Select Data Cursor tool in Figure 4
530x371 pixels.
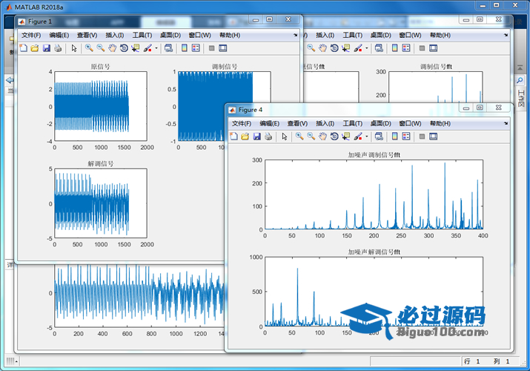[345, 137]
